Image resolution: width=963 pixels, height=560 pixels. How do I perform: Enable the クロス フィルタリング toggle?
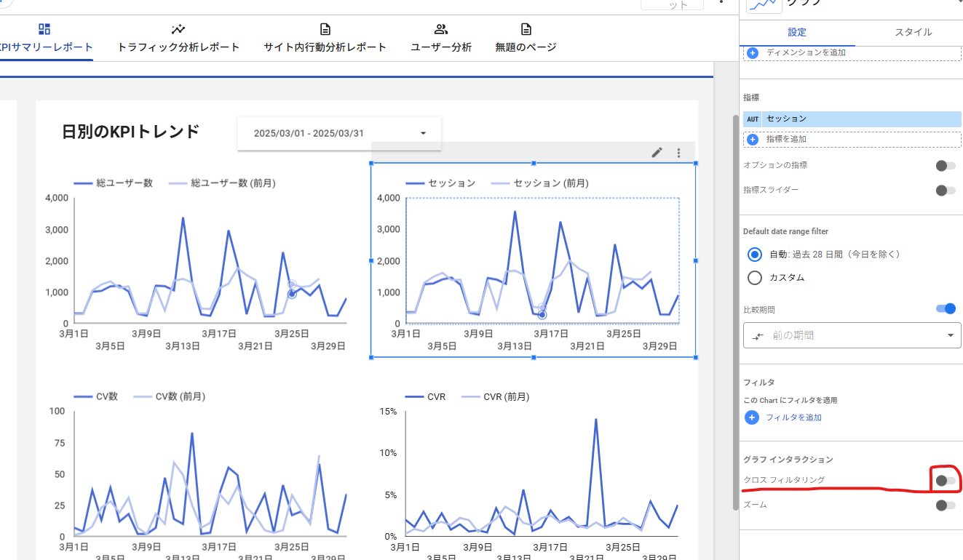click(x=946, y=481)
